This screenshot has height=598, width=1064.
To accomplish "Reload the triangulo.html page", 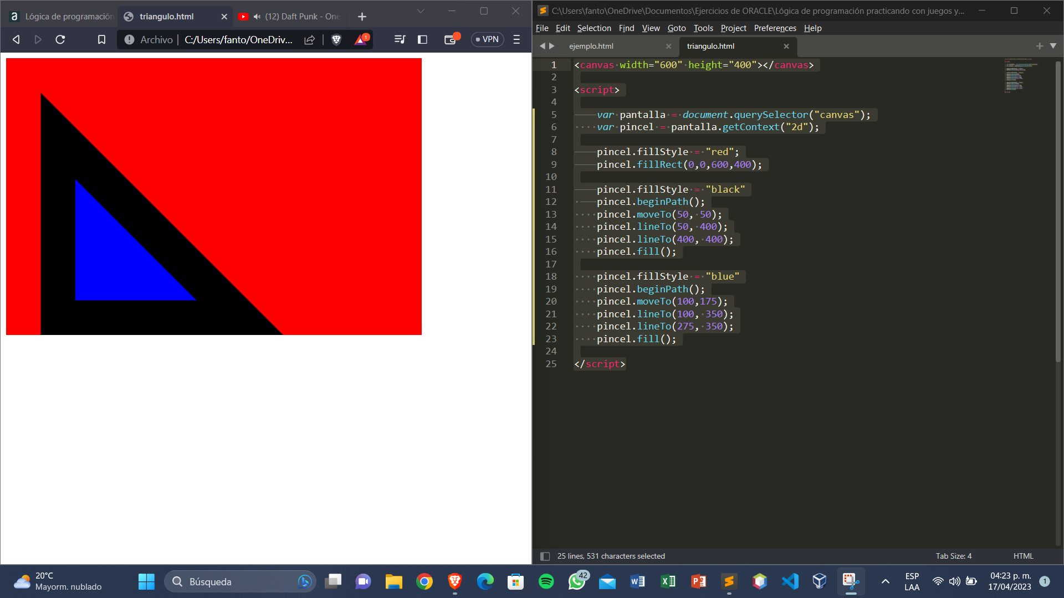I will coord(60,39).
